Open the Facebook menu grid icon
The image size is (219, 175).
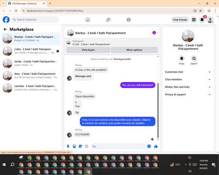click(x=194, y=20)
